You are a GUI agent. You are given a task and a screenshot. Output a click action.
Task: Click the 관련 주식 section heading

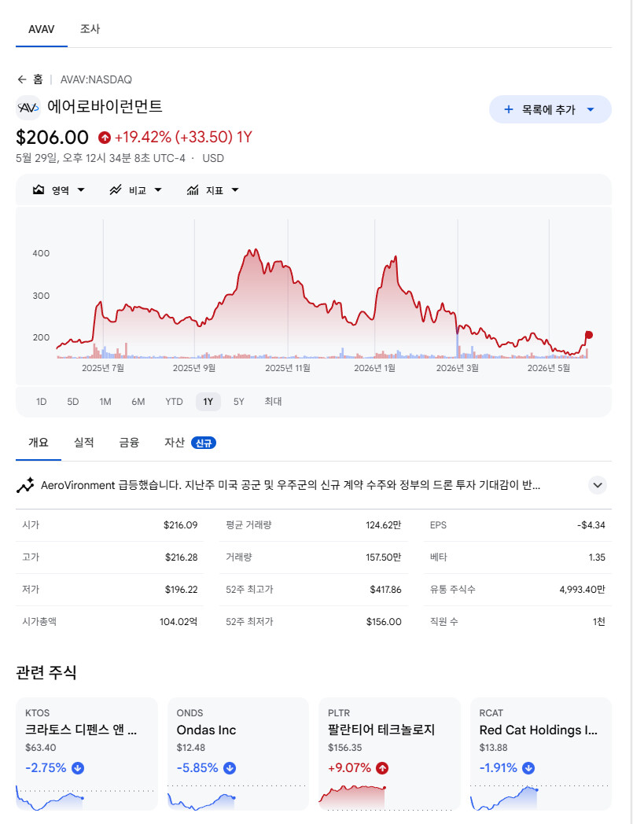tap(46, 672)
